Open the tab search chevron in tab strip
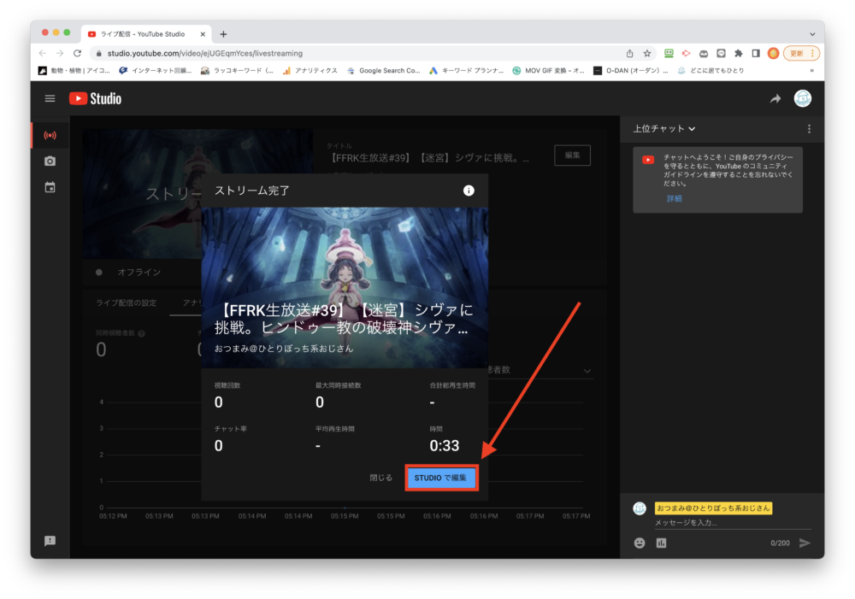855x599 pixels. coord(812,34)
